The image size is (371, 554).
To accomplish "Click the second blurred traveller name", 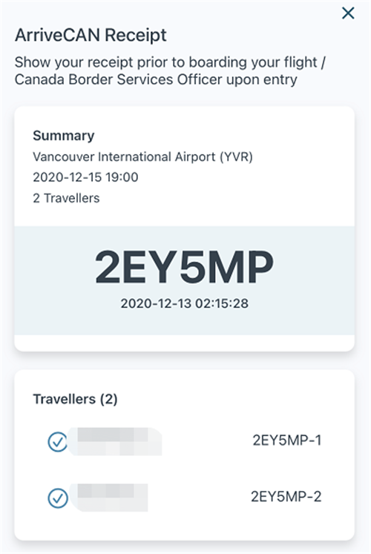I will point(108,498).
